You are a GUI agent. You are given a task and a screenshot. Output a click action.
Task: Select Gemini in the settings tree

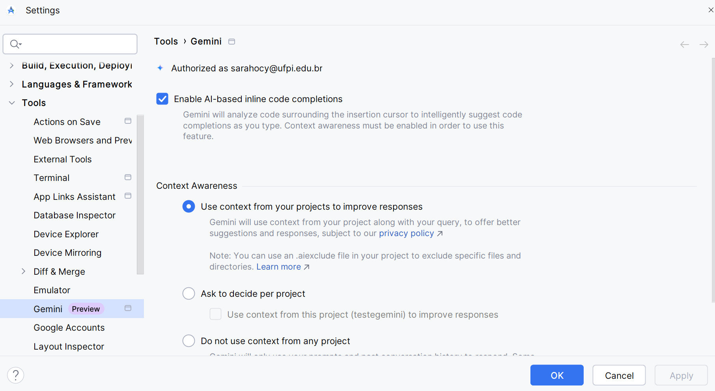[72, 309]
